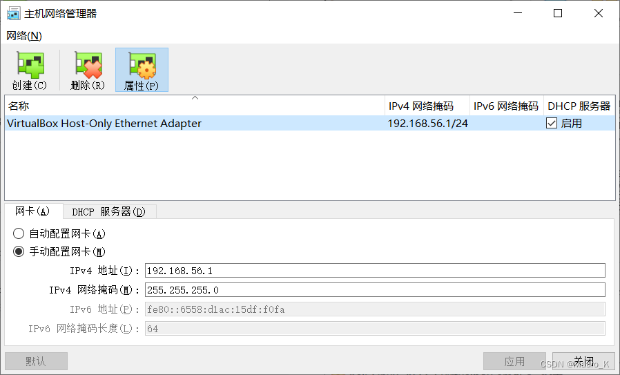Click the Remove (删除) adapter icon

pos(88,70)
